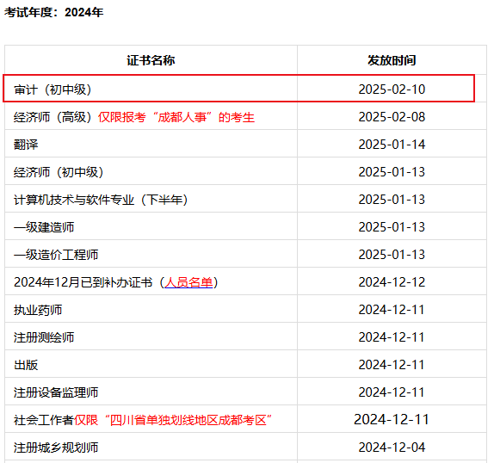Click the date 2025-02-10
The image size is (494, 463).
click(392, 90)
